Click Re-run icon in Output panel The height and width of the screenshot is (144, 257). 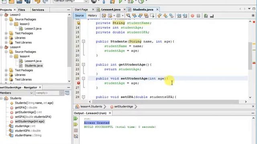75,118
